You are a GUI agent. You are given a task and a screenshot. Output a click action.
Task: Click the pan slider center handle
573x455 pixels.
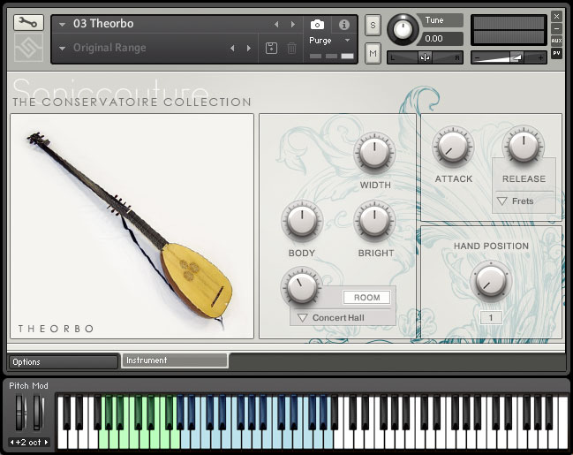pyautogui.click(x=425, y=57)
